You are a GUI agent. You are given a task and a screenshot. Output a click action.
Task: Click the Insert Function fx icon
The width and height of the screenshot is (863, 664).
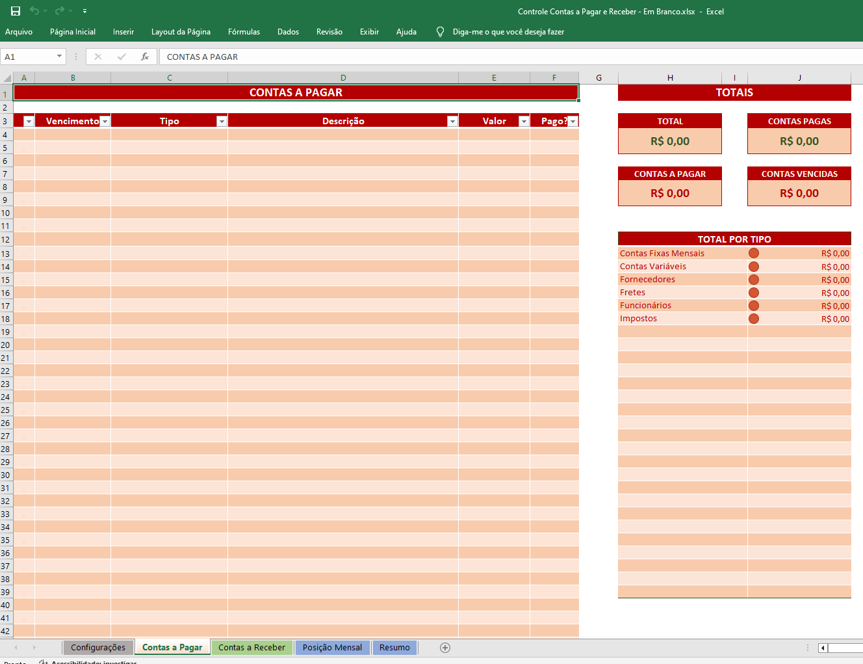[145, 57]
